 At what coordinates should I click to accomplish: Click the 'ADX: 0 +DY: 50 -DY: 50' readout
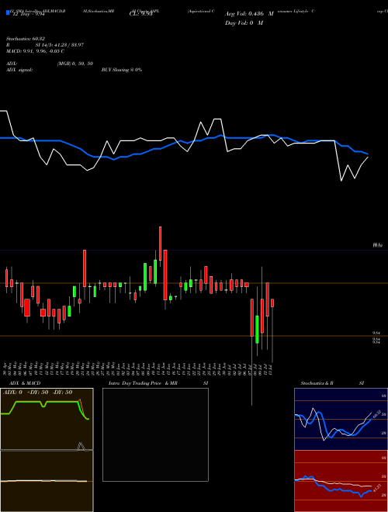(x=37, y=393)
